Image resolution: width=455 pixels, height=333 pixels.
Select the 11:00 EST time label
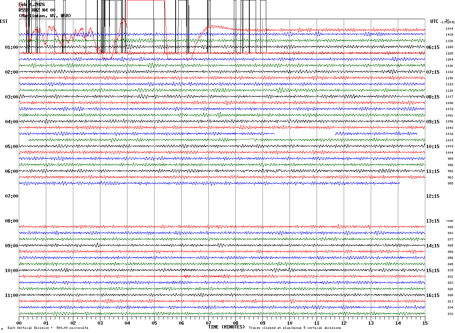coord(12,295)
